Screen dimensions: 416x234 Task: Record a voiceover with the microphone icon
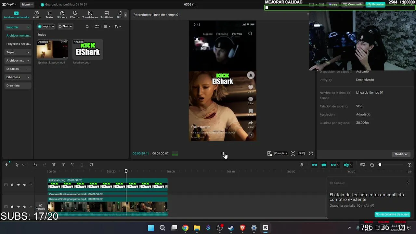[x=302, y=165]
